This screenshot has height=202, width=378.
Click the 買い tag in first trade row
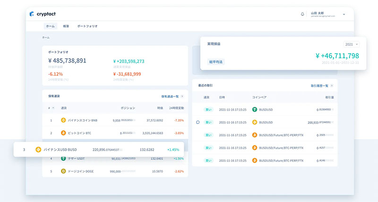click(x=208, y=110)
